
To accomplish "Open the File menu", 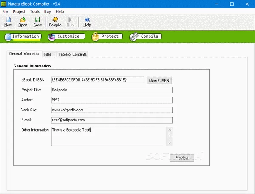I will [x=5, y=12].
